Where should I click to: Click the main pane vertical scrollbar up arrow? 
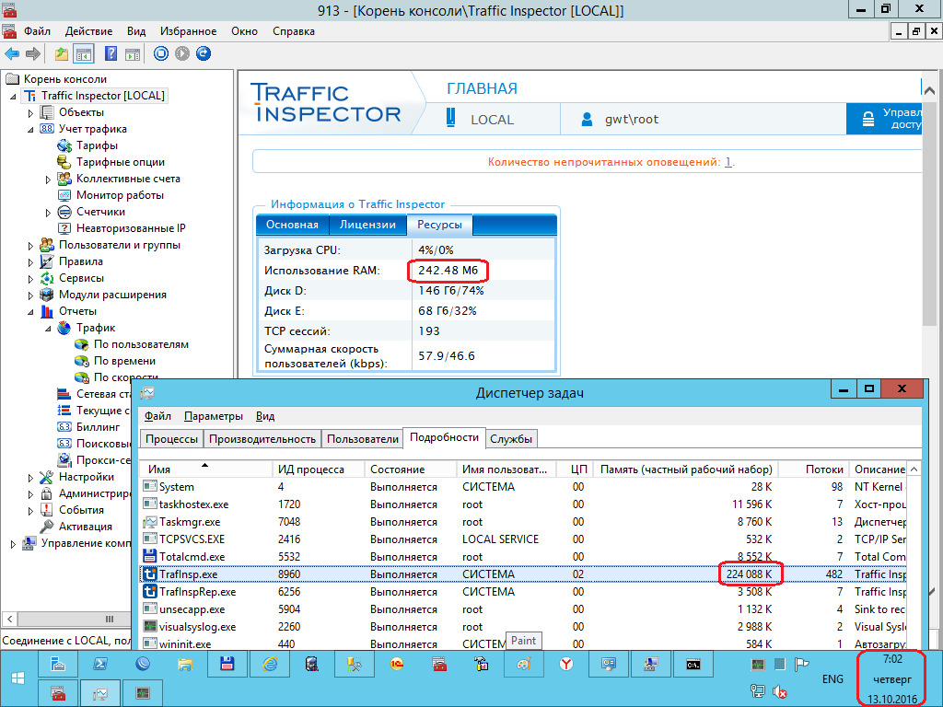tap(929, 91)
